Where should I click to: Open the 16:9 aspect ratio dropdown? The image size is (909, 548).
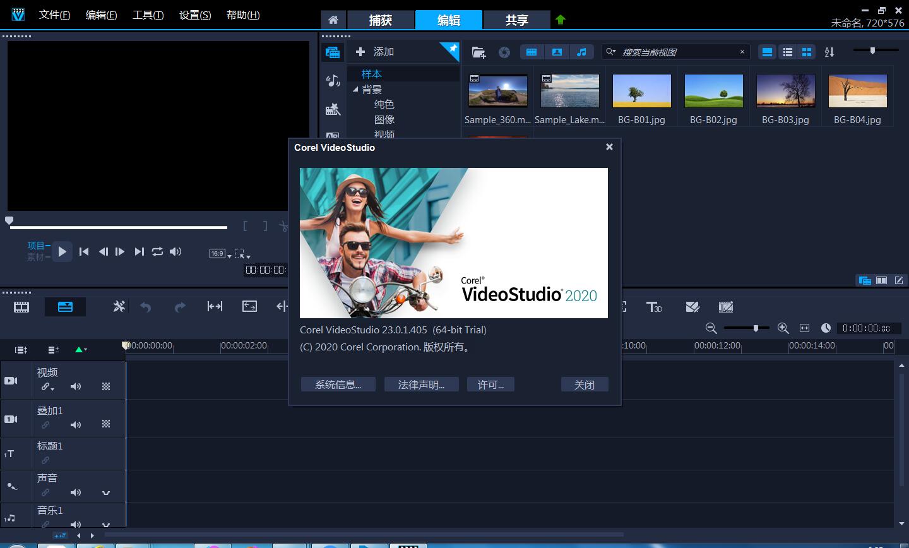(x=220, y=254)
